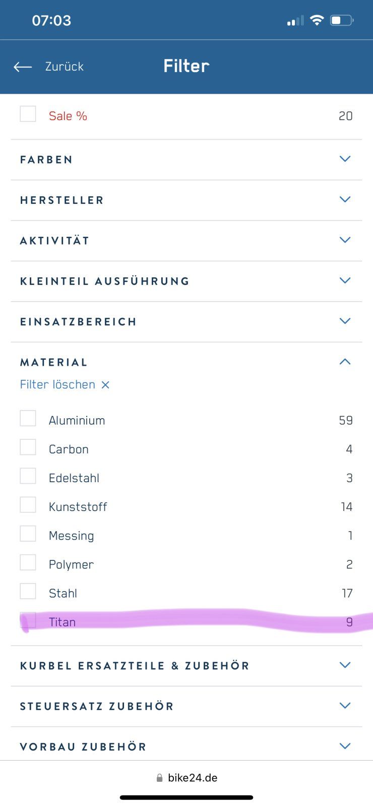
Task: Check the Sale % checkbox
Action: [x=28, y=114]
